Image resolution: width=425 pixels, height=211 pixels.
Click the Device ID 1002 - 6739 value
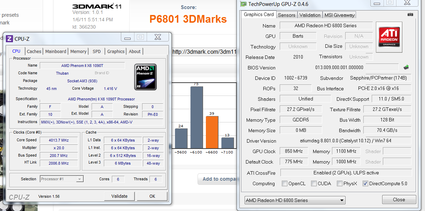point(296,78)
